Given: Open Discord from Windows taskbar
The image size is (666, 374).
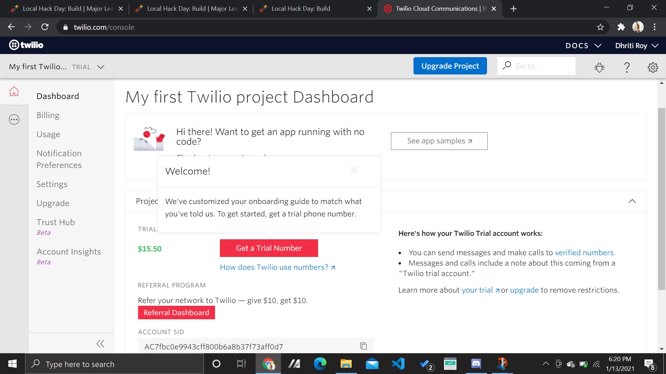Looking at the screenshot, I should pos(476,364).
